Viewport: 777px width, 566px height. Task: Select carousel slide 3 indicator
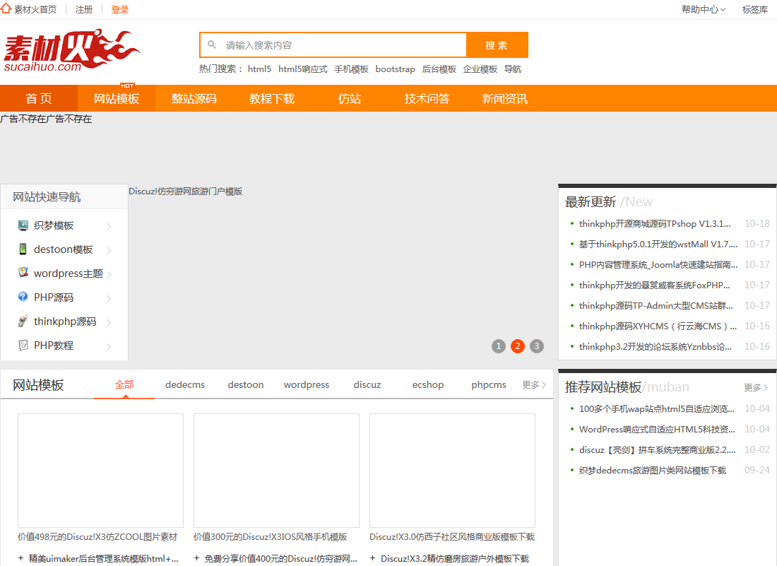537,346
